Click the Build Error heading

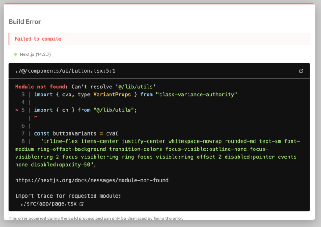pyautogui.click(x=25, y=22)
